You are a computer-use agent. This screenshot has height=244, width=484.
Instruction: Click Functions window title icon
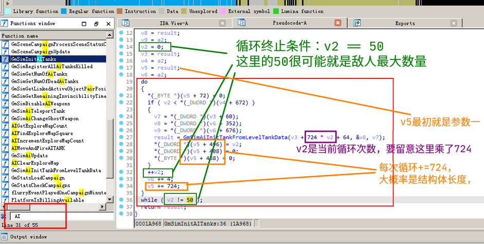[4, 24]
